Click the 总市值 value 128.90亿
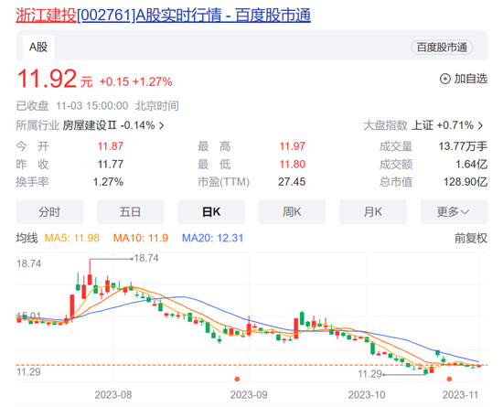This screenshot has width=503, height=407. (x=466, y=182)
